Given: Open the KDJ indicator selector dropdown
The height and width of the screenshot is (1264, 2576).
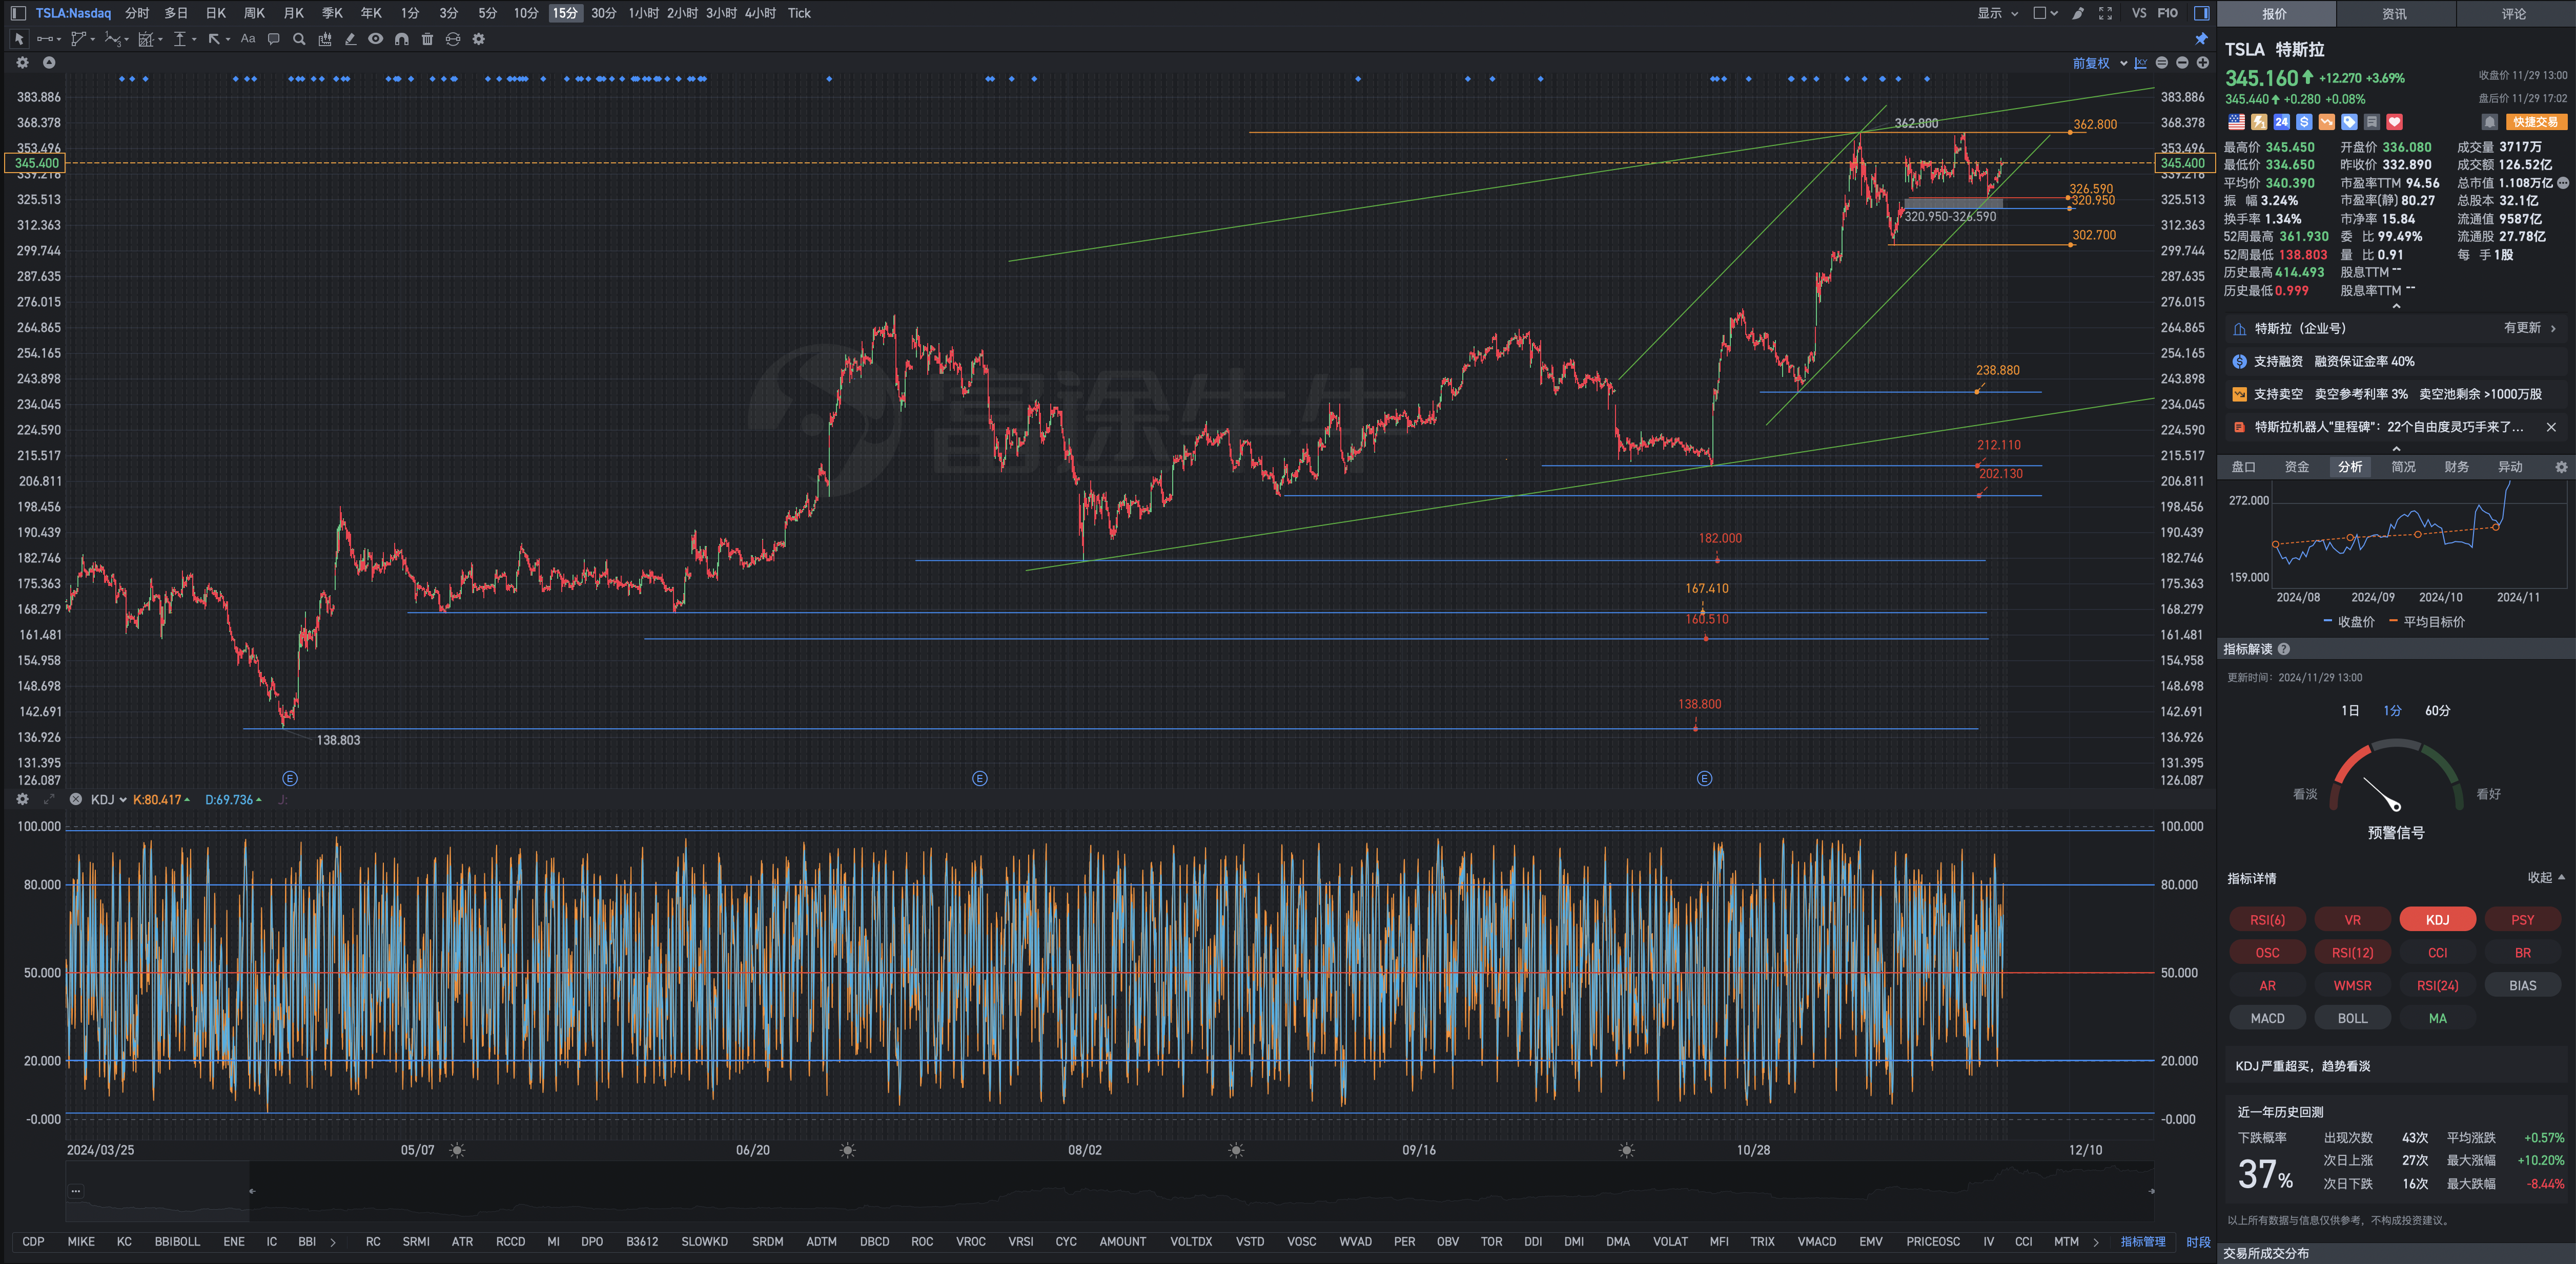Looking at the screenshot, I should pos(108,799).
